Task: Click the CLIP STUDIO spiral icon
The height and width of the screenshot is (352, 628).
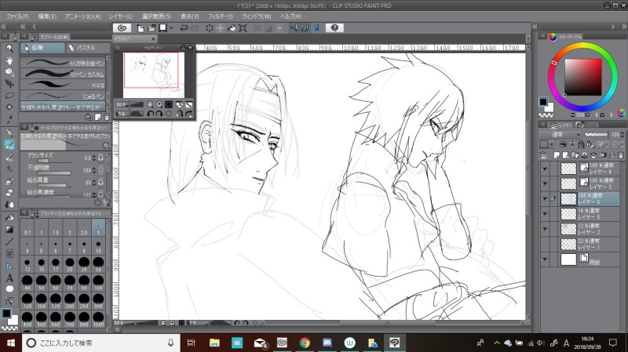Action: 121,27
